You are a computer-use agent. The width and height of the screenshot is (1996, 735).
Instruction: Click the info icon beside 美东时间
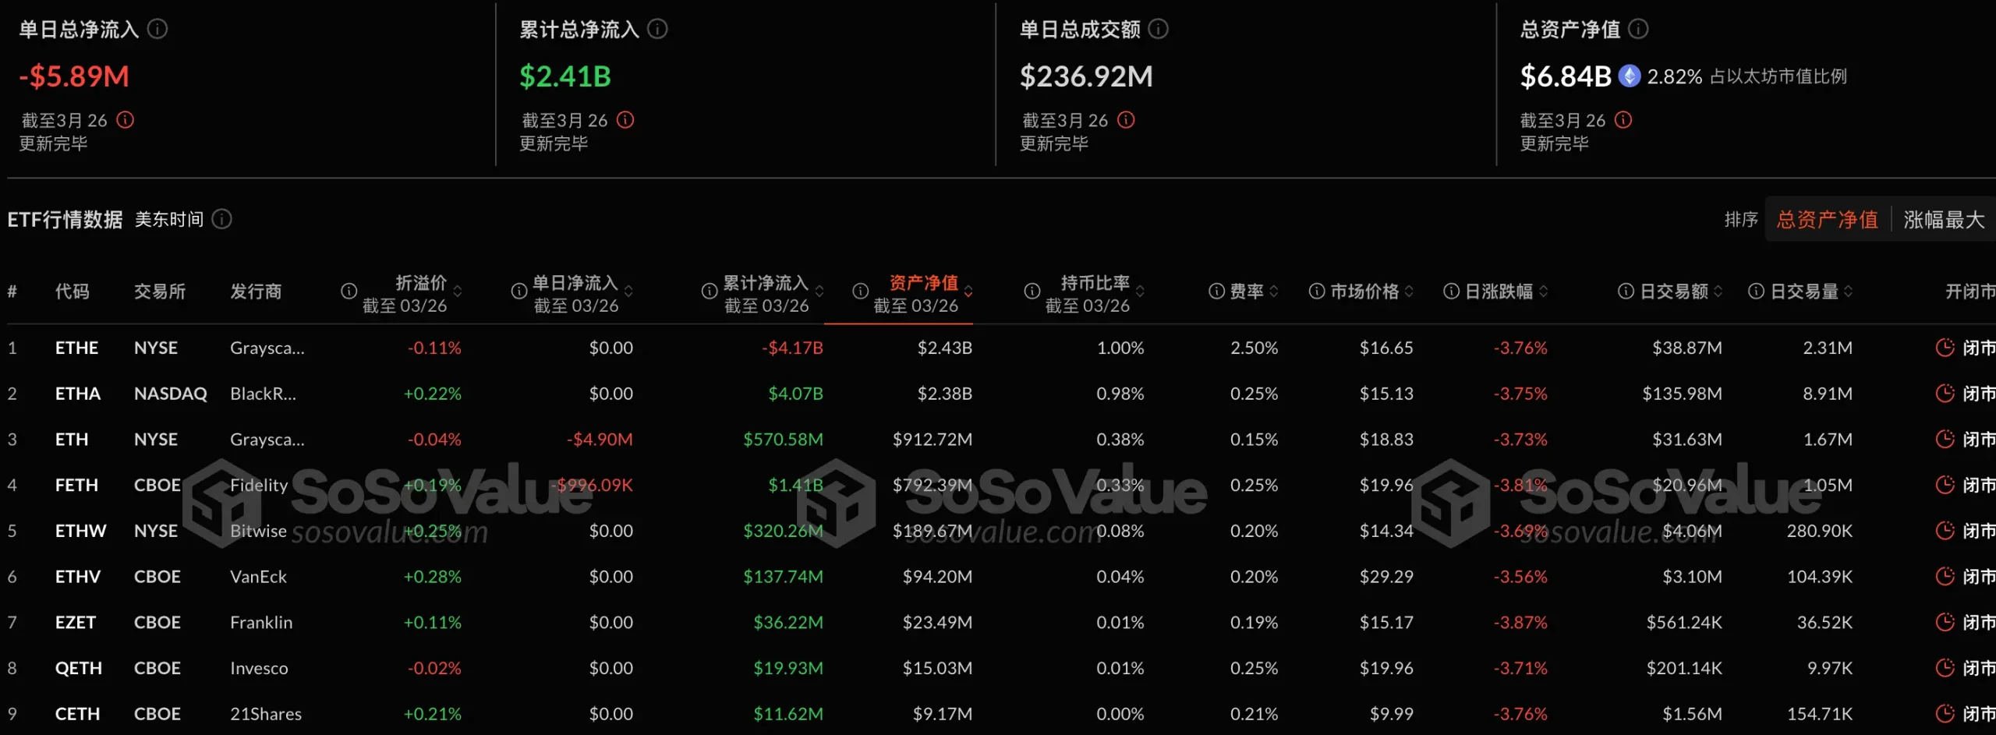[x=222, y=219]
